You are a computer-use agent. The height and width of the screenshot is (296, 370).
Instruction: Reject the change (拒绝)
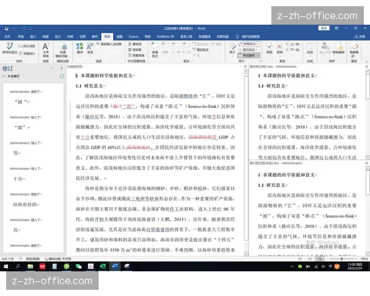point(279,48)
